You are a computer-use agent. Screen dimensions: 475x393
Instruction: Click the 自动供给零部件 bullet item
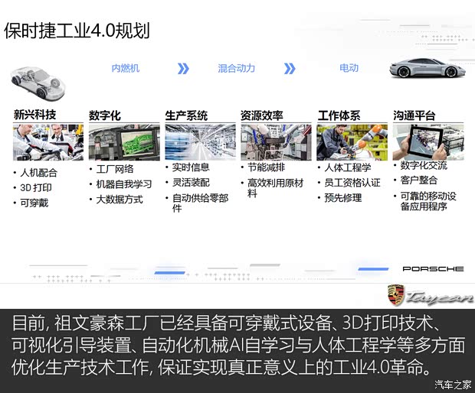197,203
